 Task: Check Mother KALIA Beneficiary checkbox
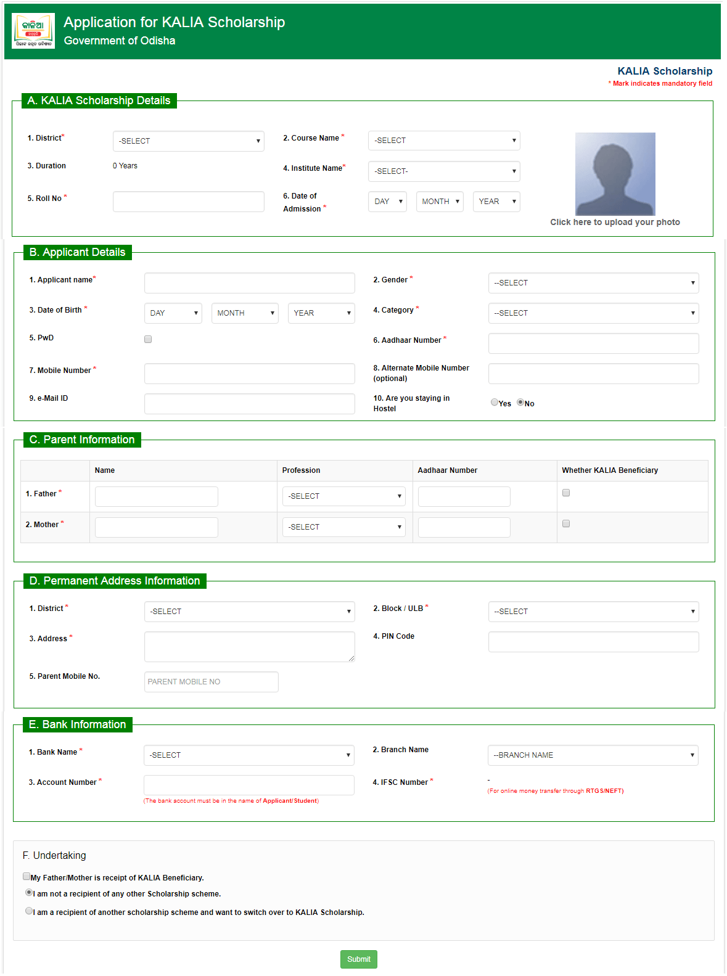[x=566, y=523]
